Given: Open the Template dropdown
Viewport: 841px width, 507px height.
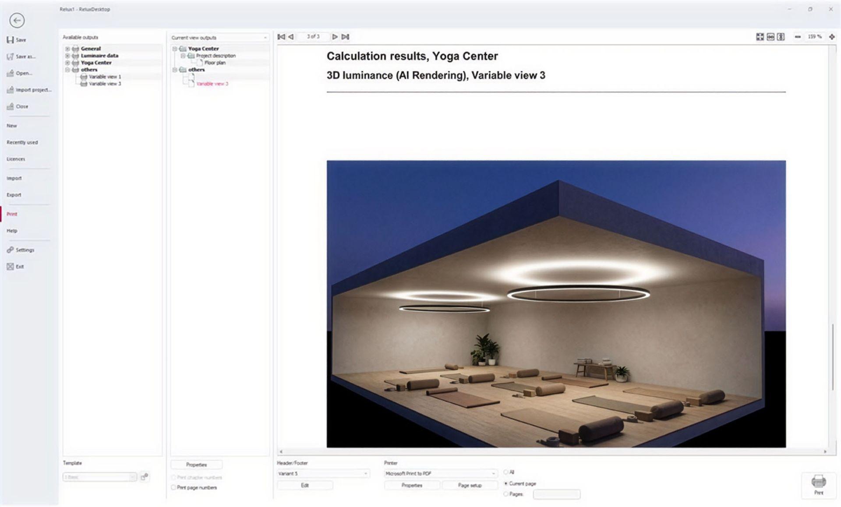Looking at the screenshot, I should click(100, 477).
